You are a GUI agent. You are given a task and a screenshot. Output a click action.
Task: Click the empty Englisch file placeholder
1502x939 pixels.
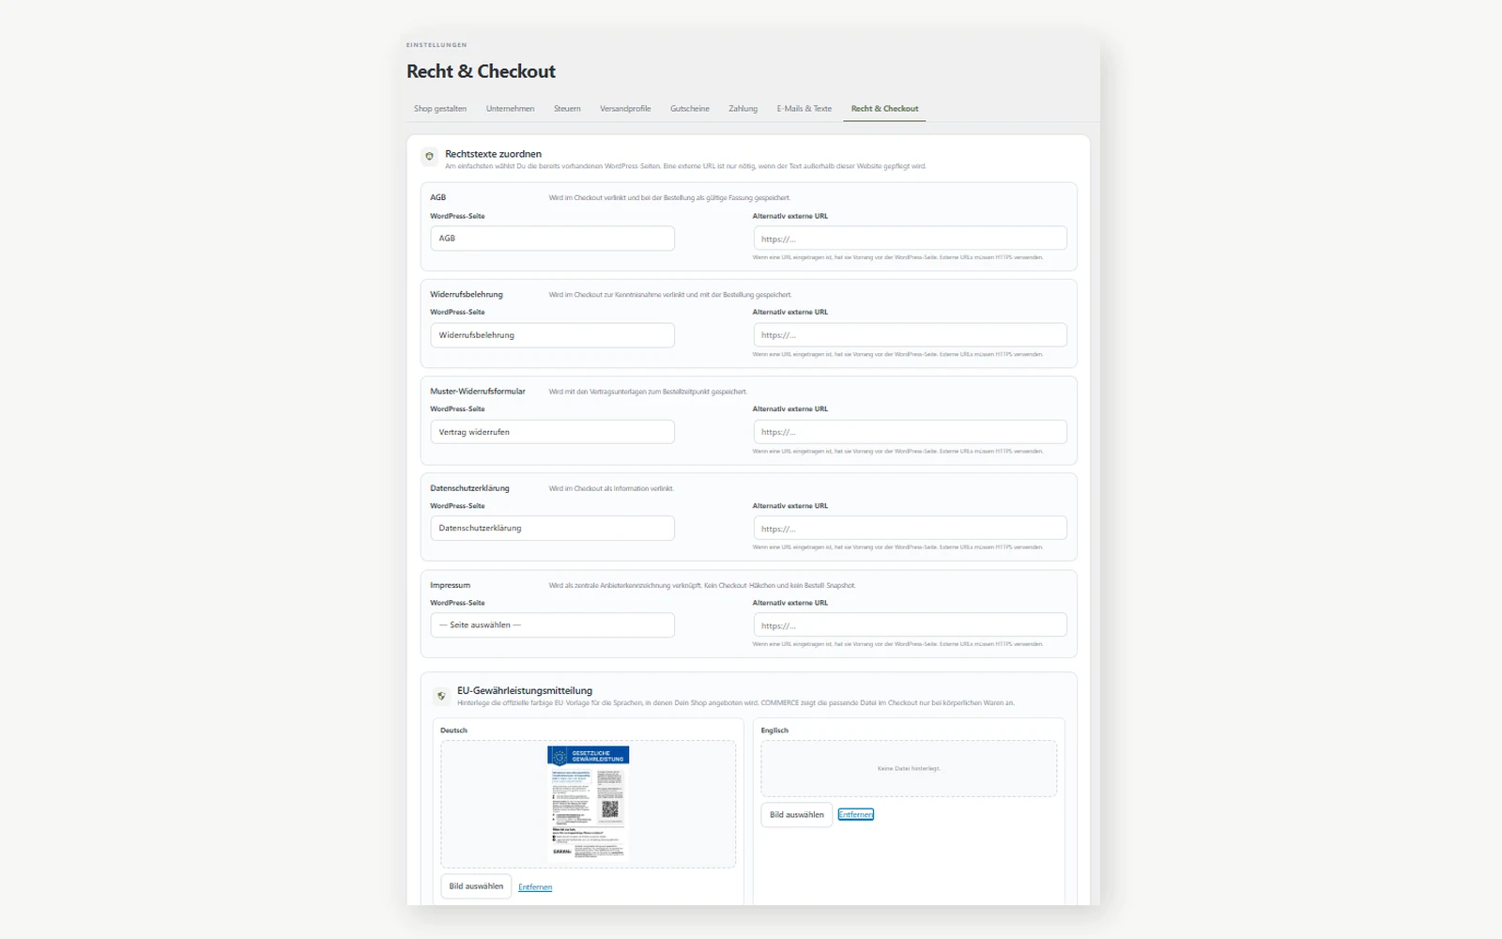pos(909,768)
